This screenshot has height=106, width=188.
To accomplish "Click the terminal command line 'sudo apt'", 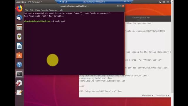I will pos(60,21).
